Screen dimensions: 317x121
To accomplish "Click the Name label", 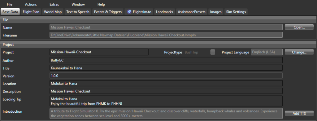I will 7,28.
